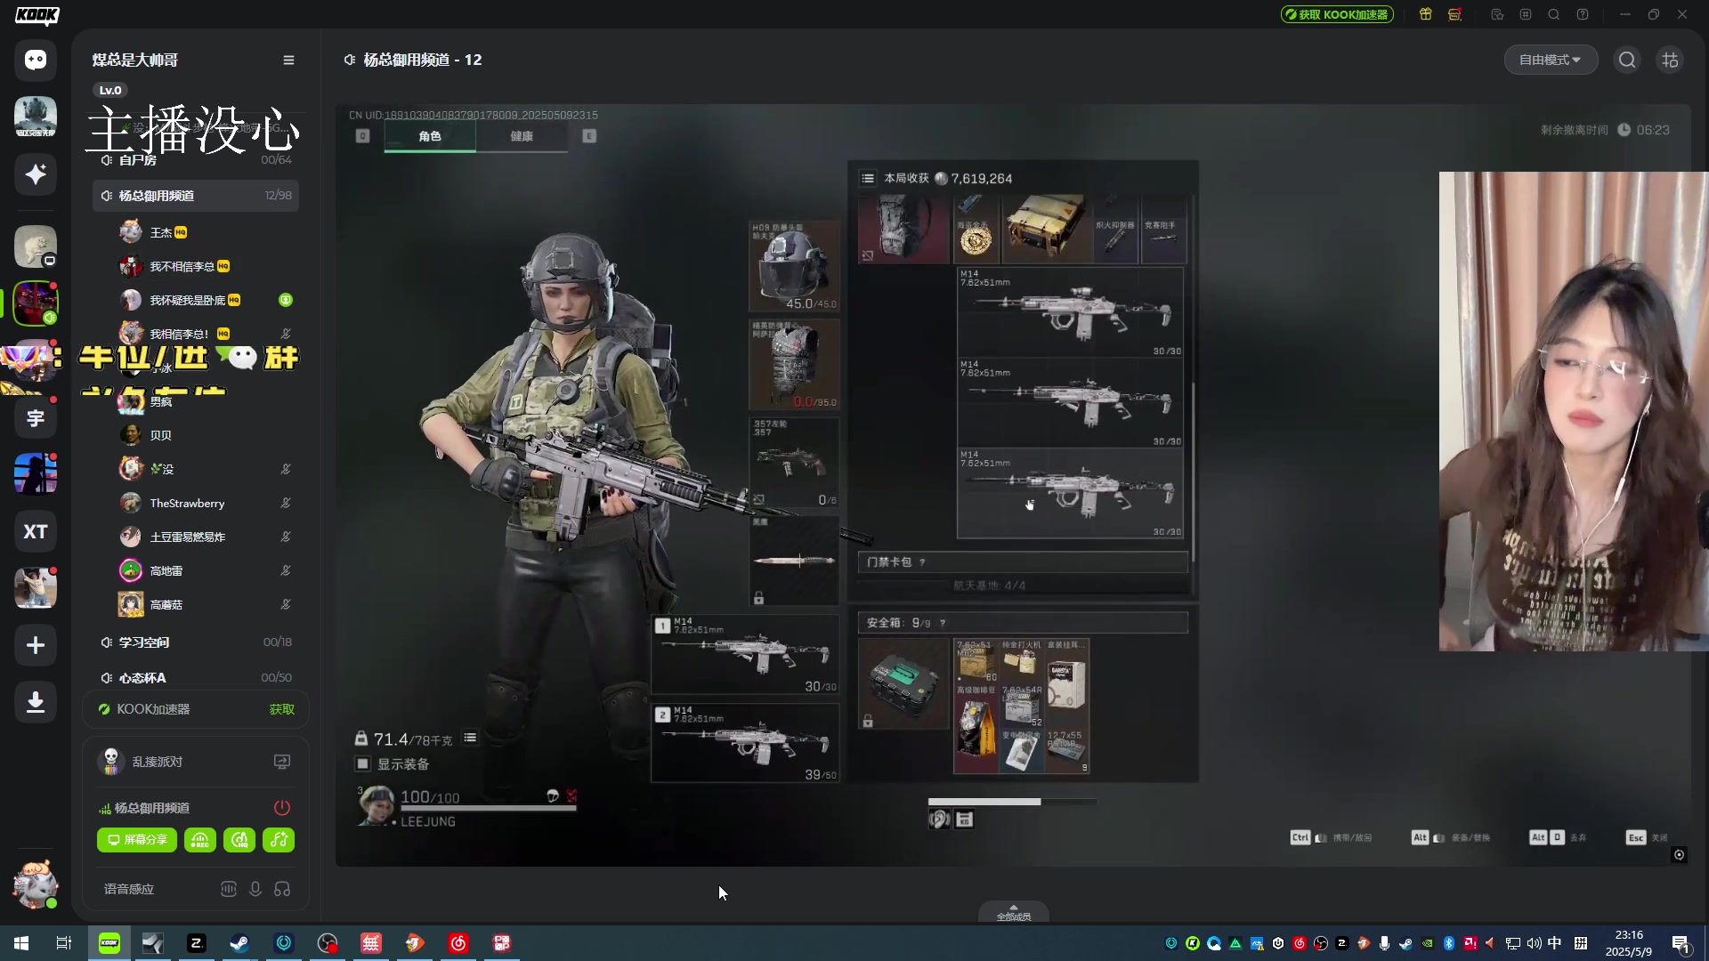This screenshot has height=961, width=1709.
Task: Click 获取 KOOK加速器 button in title bar
Action: [x=1337, y=14]
